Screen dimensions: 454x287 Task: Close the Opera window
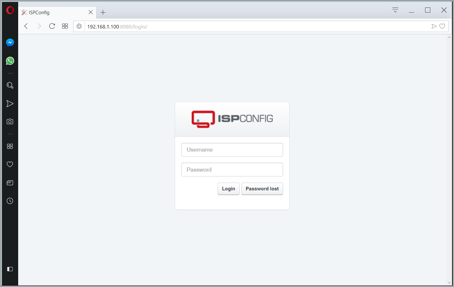pos(444,10)
